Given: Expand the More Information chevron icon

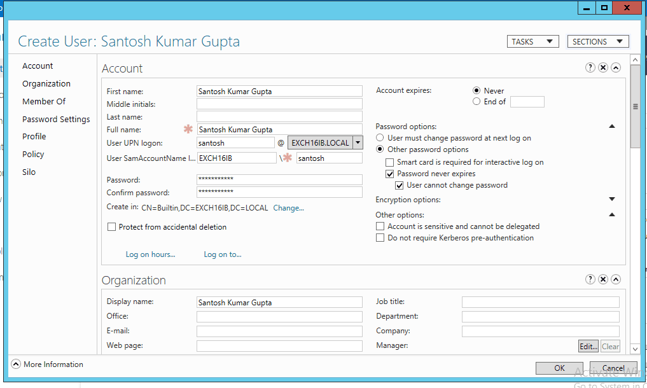Looking at the screenshot, I should click(16, 364).
